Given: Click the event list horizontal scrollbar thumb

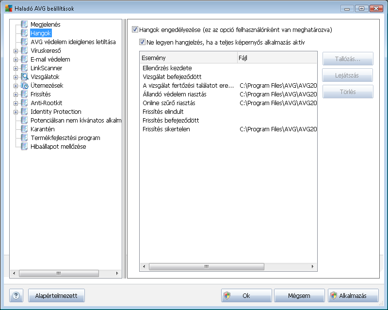Looking at the screenshot, I should click(207, 266).
